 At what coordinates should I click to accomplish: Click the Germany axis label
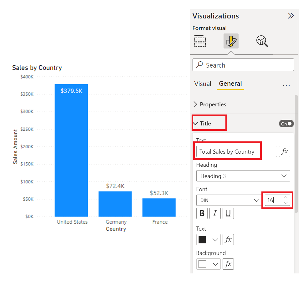point(116,222)
